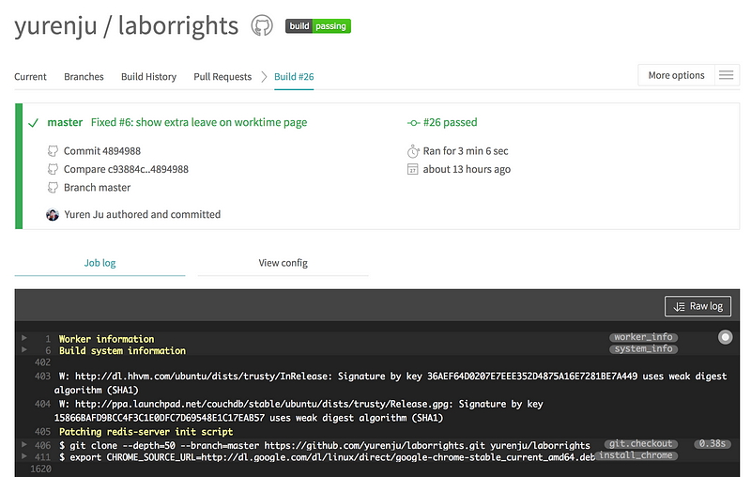Toggle the log follow circle button
The width and height of the screenshot is (751, 477).
725,337
